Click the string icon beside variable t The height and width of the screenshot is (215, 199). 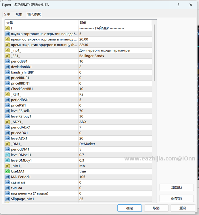(7, 28)
